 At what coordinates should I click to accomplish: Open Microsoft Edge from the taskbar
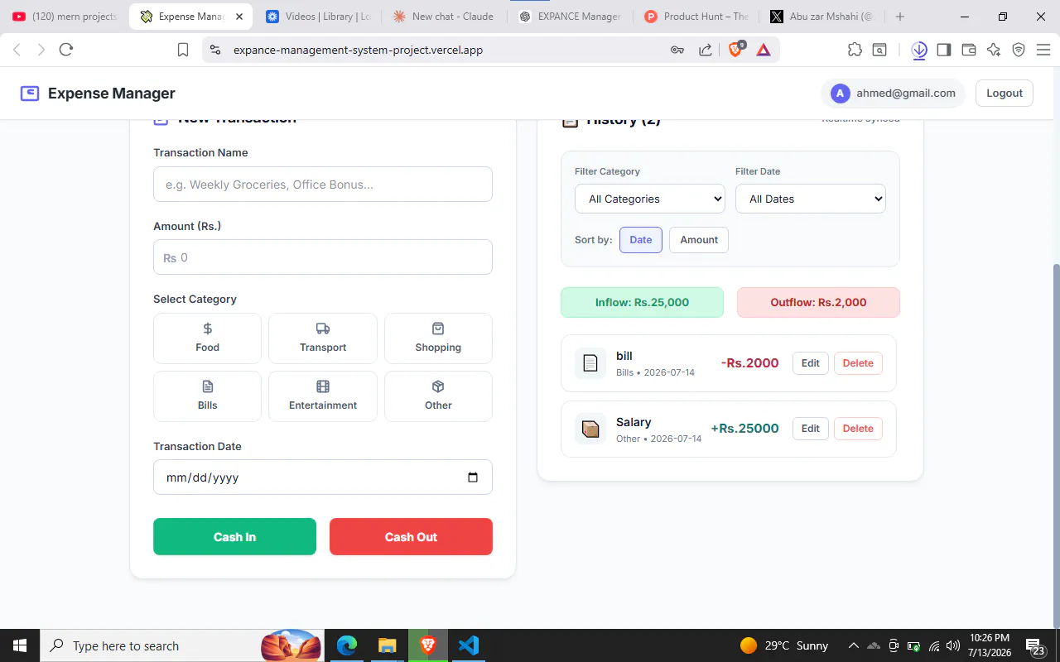347,645
